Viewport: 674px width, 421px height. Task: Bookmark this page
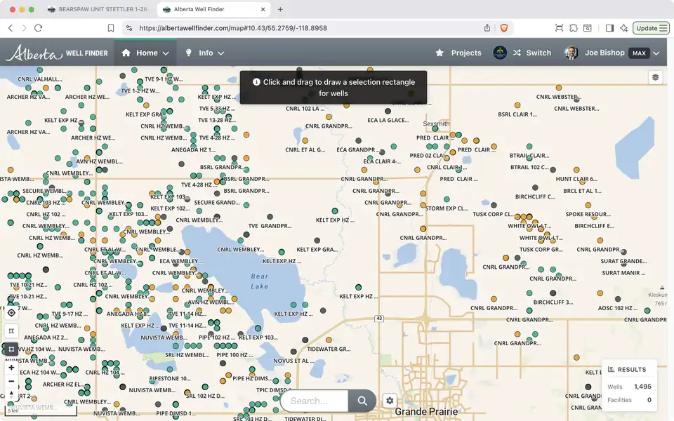point(111,28)
